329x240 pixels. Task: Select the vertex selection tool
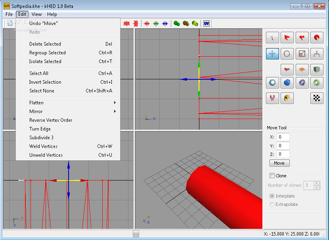click(272, 38)
